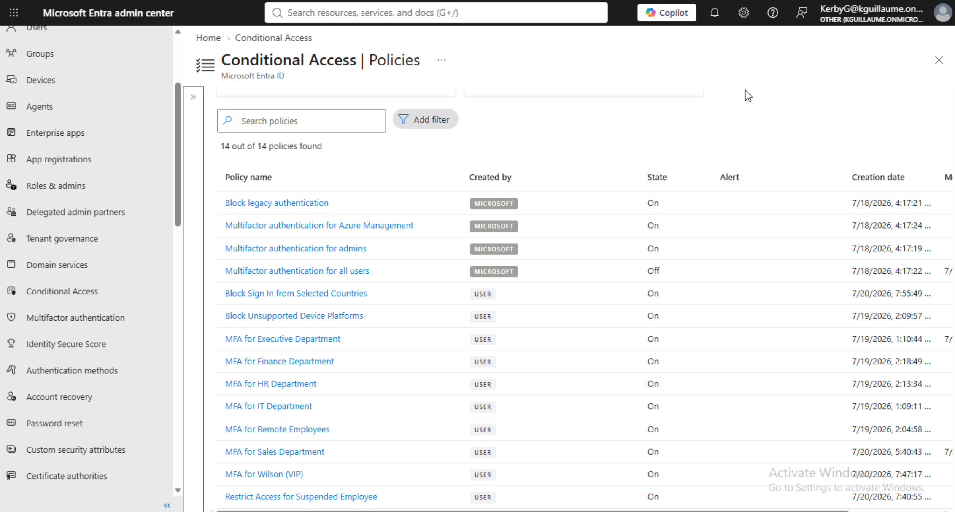Sort by Creation date column header
The image size is (955, 512).
[x=878, y=177]
